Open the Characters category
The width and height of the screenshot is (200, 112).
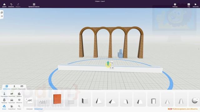pyautogui.click(x=4, y=95)
